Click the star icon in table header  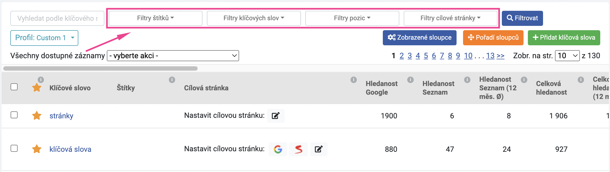[37, 87]
